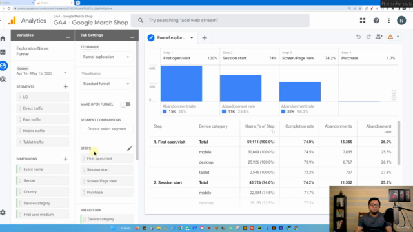
Task: Select the Device category dimension in Variables
Action: tap(43, 204)
